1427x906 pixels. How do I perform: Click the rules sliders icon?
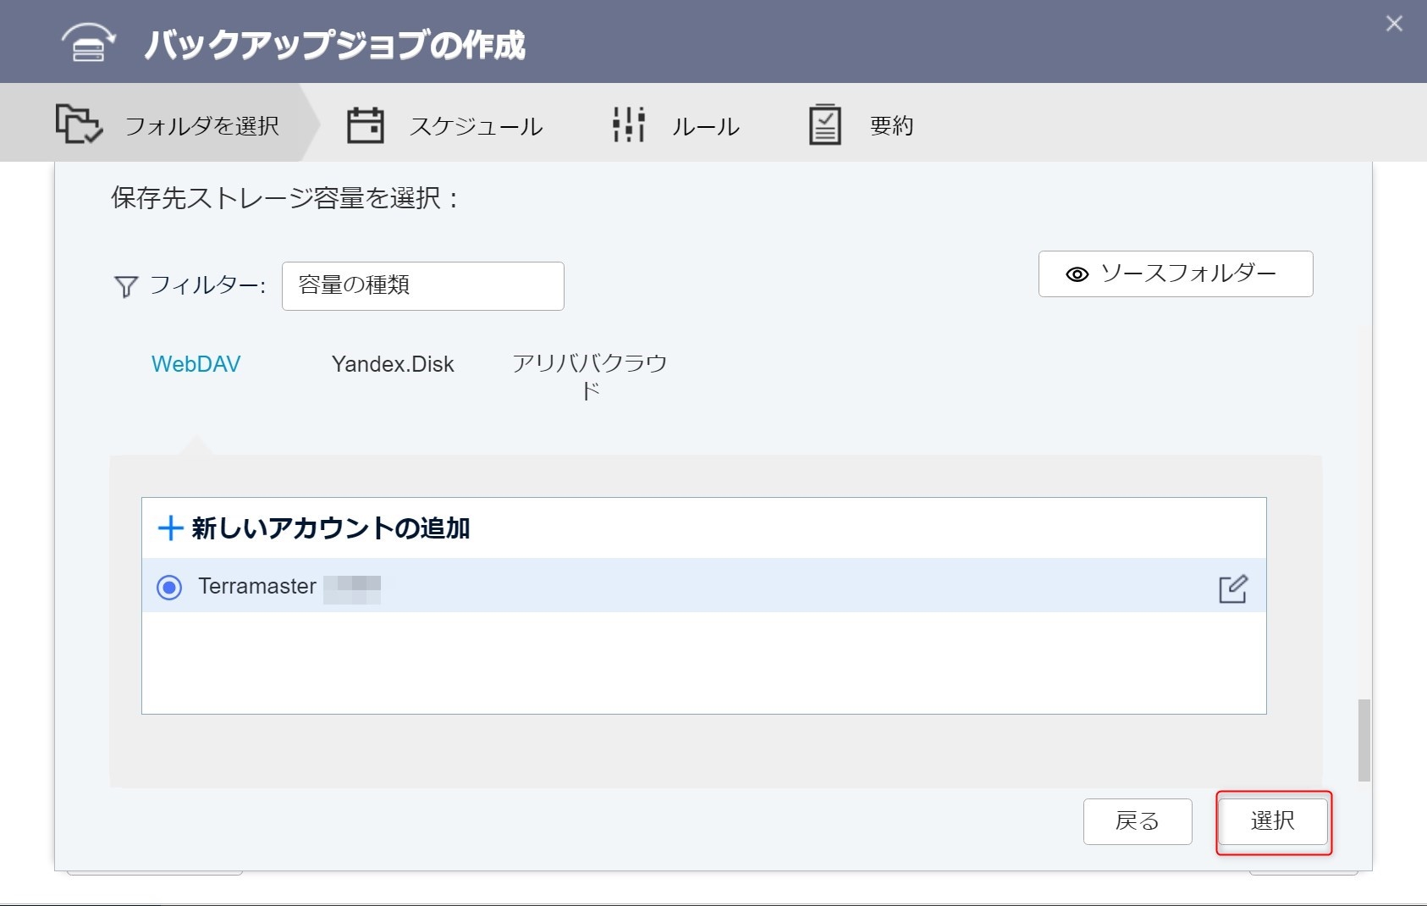pyautogui.click(x=629, y=125)
